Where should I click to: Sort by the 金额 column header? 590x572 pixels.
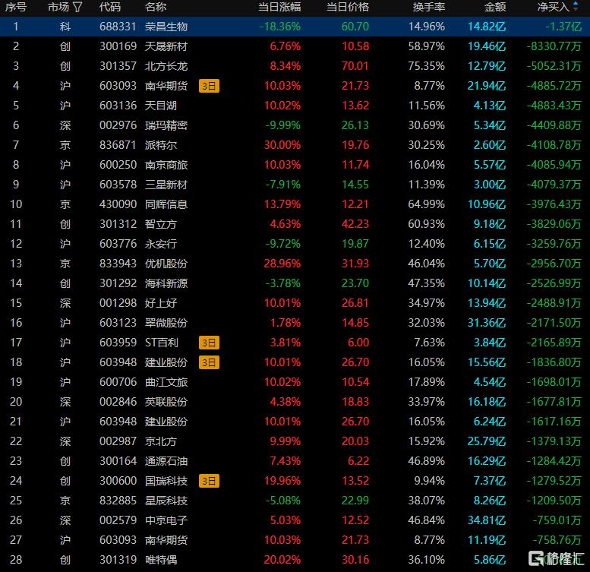pos(495,7)
